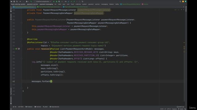The height and width of the screenshot is (110, 197).
Task: Roll back changes with the undo arrow icon
Action: [x=82, y=2]
